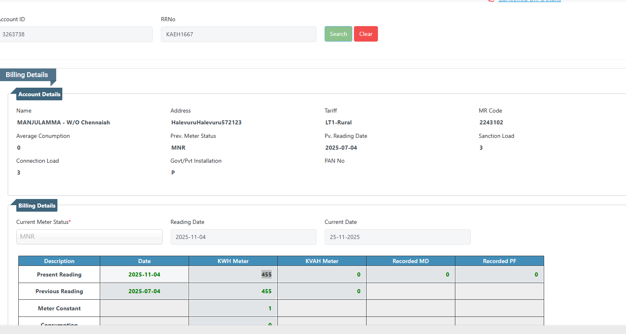
Task: Select the Account Details section tab
Action: click(39, 94)
